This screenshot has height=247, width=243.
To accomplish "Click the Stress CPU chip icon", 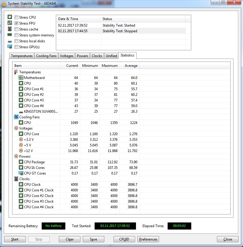I will coord(10,17).
